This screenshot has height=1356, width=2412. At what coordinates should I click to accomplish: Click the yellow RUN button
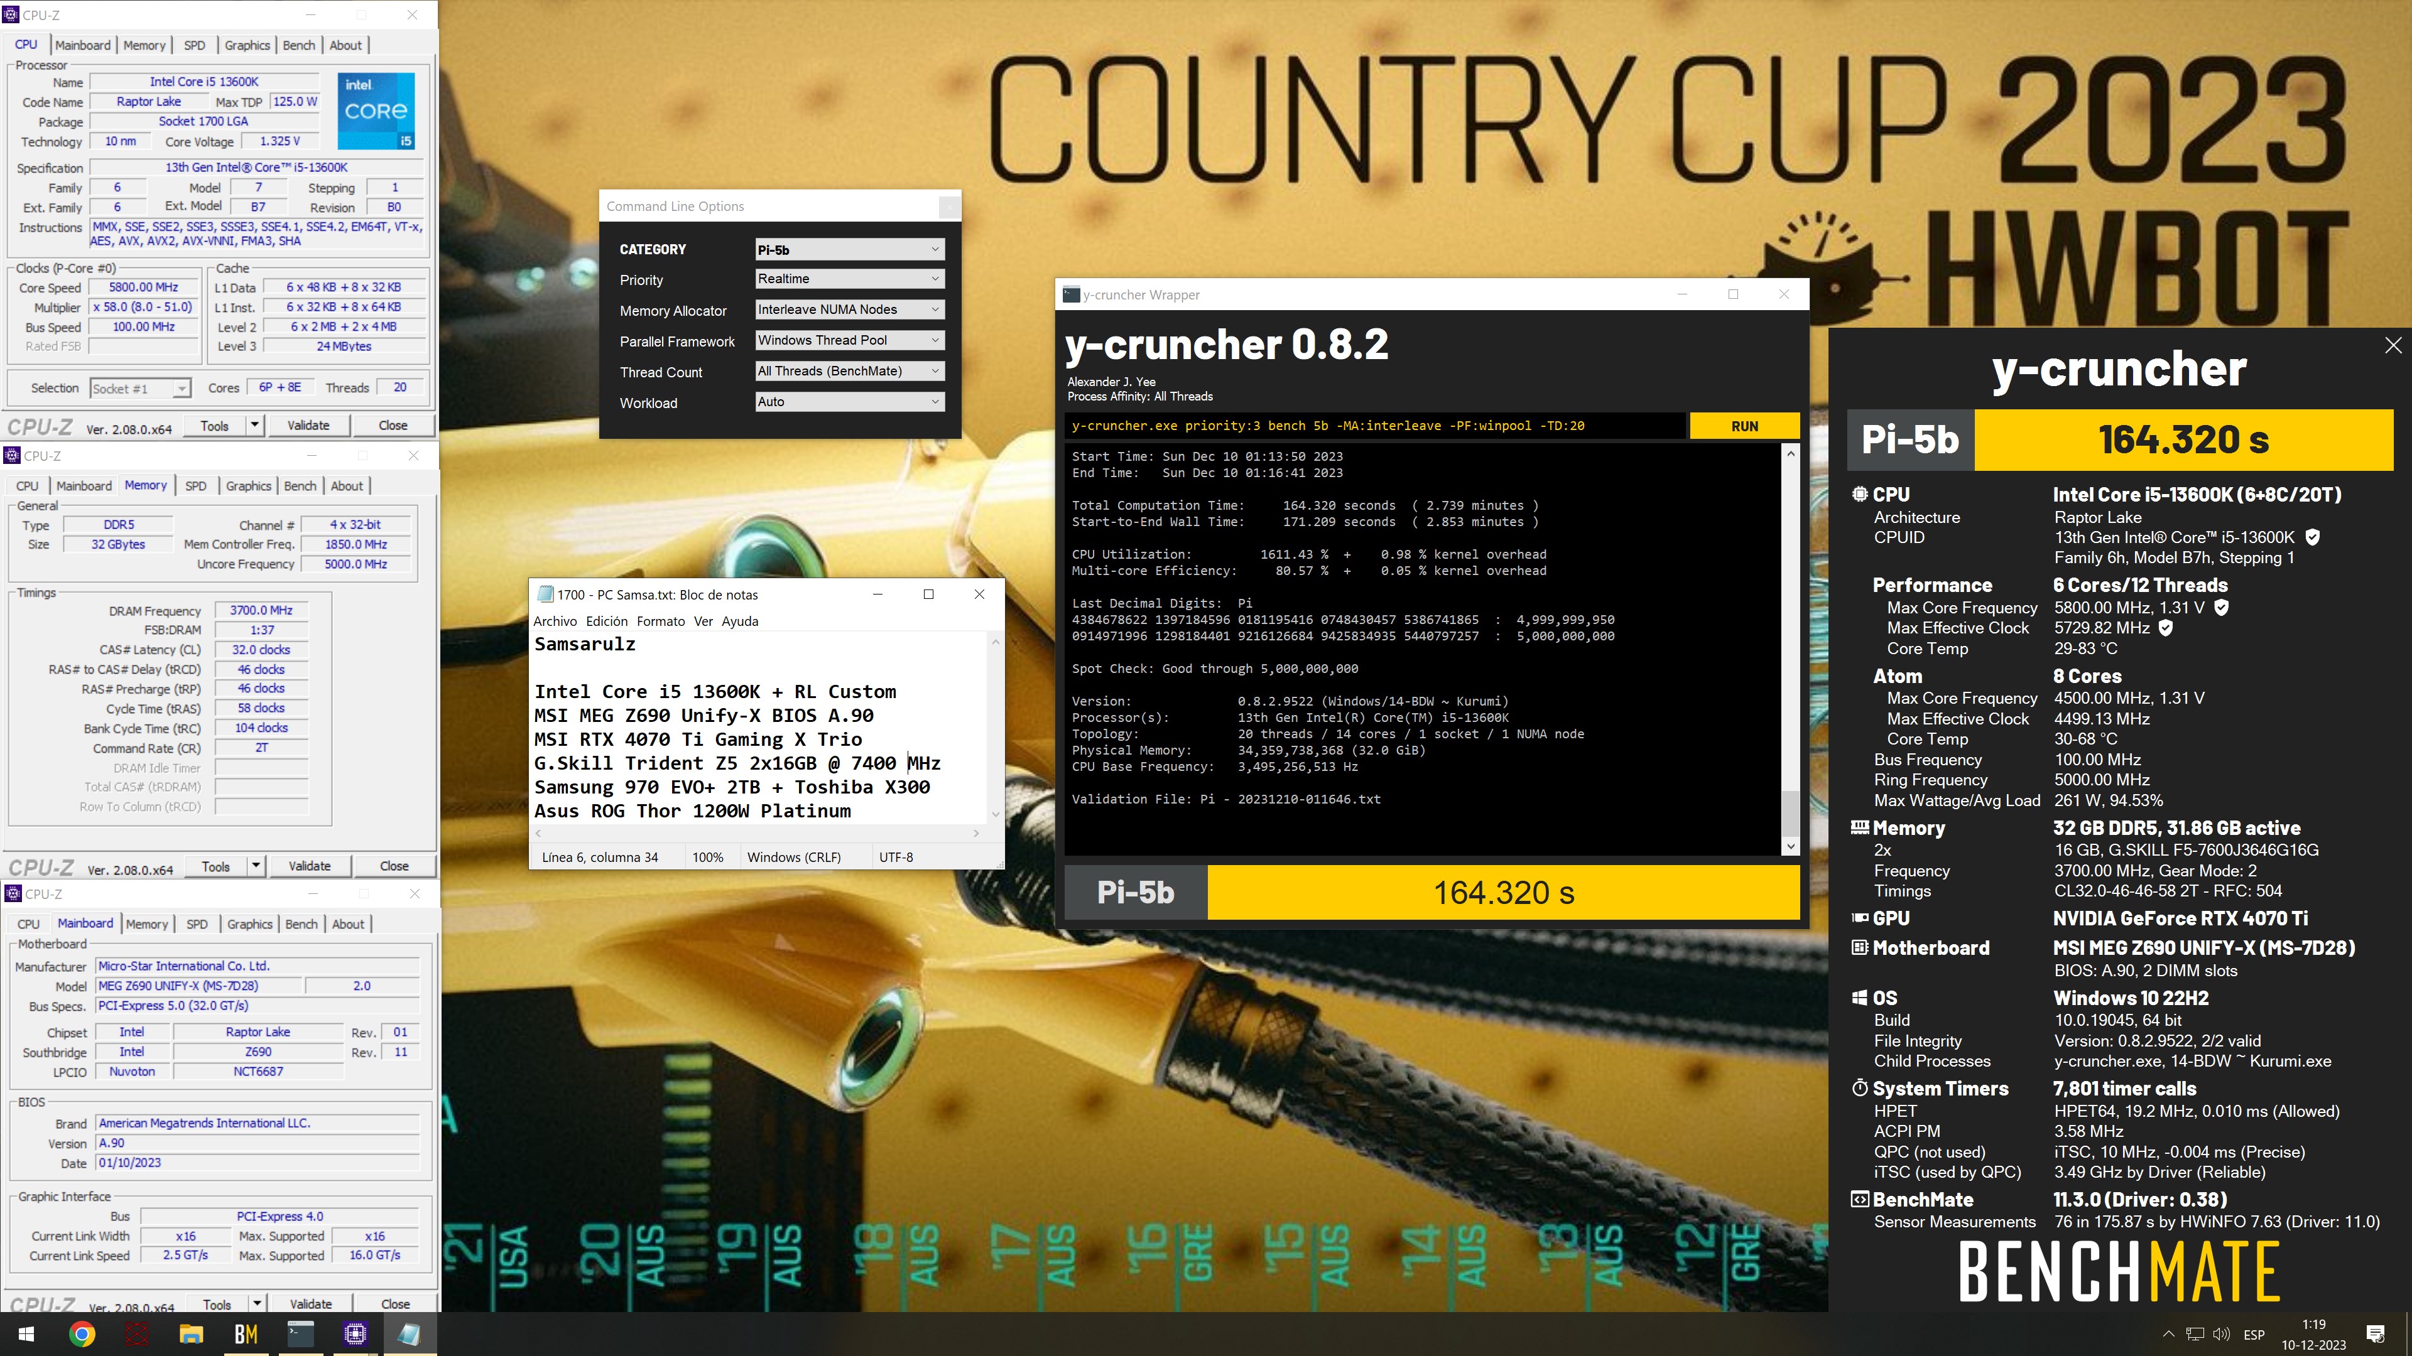[x=1744, y=426]
